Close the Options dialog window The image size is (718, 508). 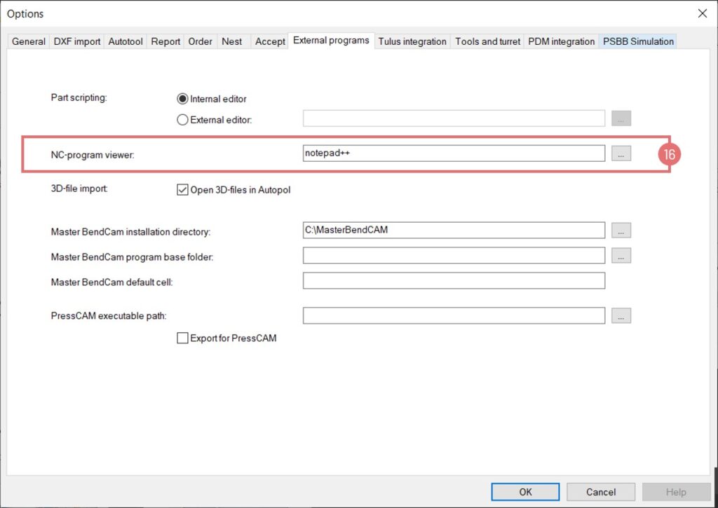[702, 13]
